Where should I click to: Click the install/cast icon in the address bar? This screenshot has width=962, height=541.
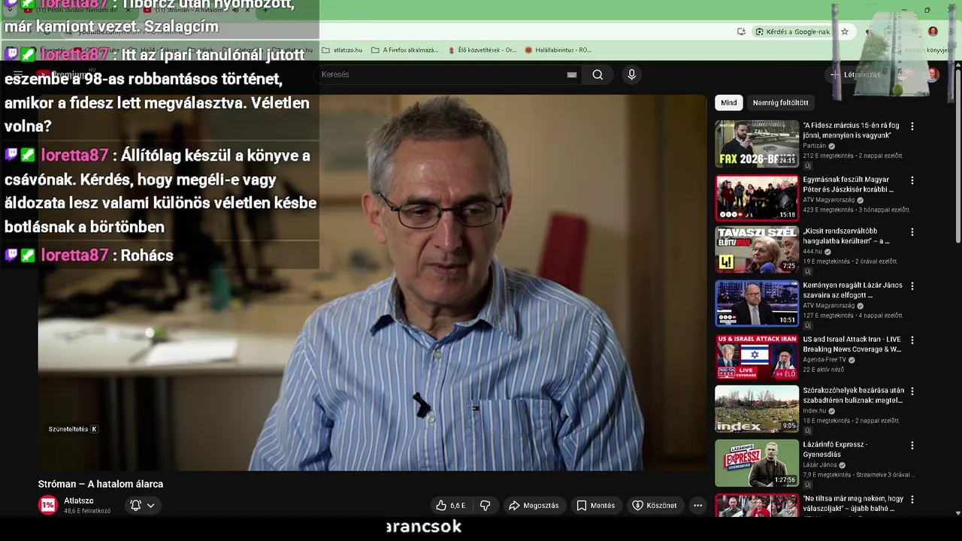(741, 32)
